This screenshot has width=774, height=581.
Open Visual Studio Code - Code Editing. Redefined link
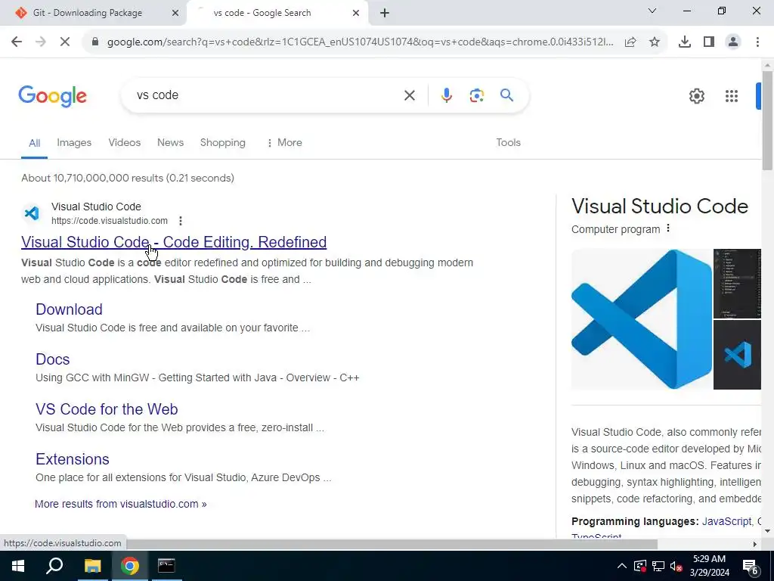tap(174, 242)
